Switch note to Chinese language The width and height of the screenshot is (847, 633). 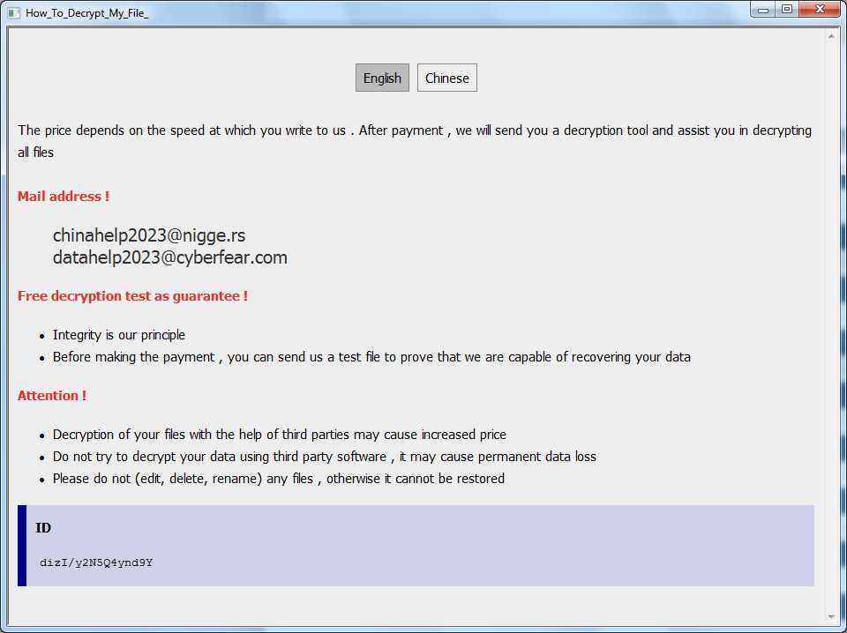click(x=446, y=78)
